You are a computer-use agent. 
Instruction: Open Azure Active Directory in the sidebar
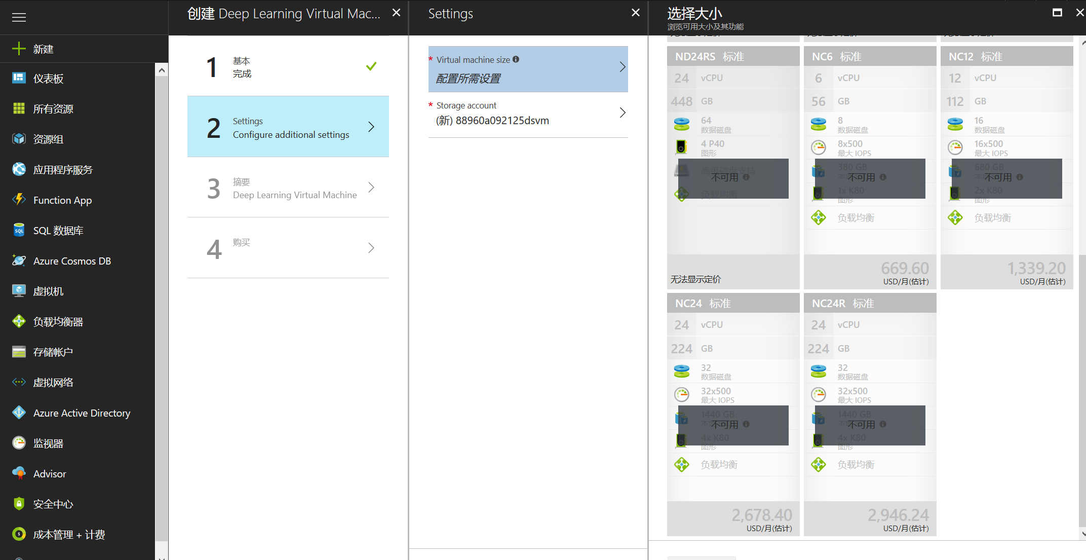[77, 413]
